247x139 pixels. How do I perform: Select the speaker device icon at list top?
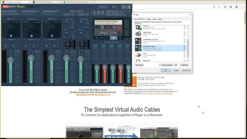[x=139, y=27]
